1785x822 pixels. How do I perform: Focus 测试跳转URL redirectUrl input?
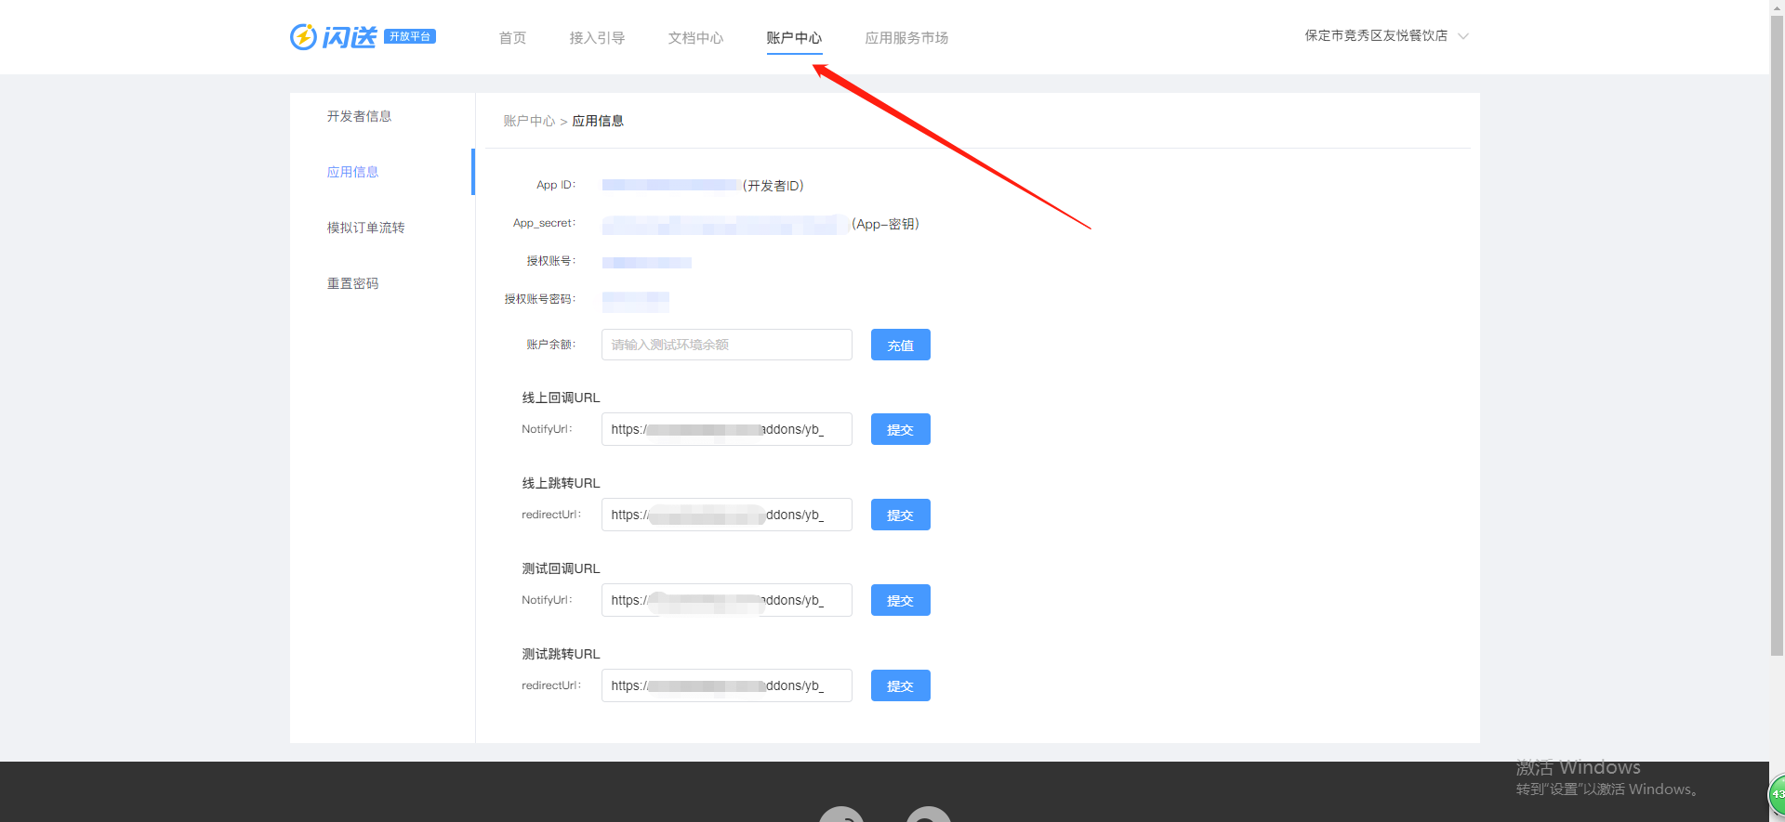pos(727,685)
